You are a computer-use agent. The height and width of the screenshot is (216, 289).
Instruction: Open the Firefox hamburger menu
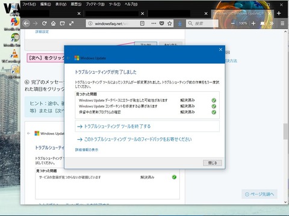click(x=282, y=23)
